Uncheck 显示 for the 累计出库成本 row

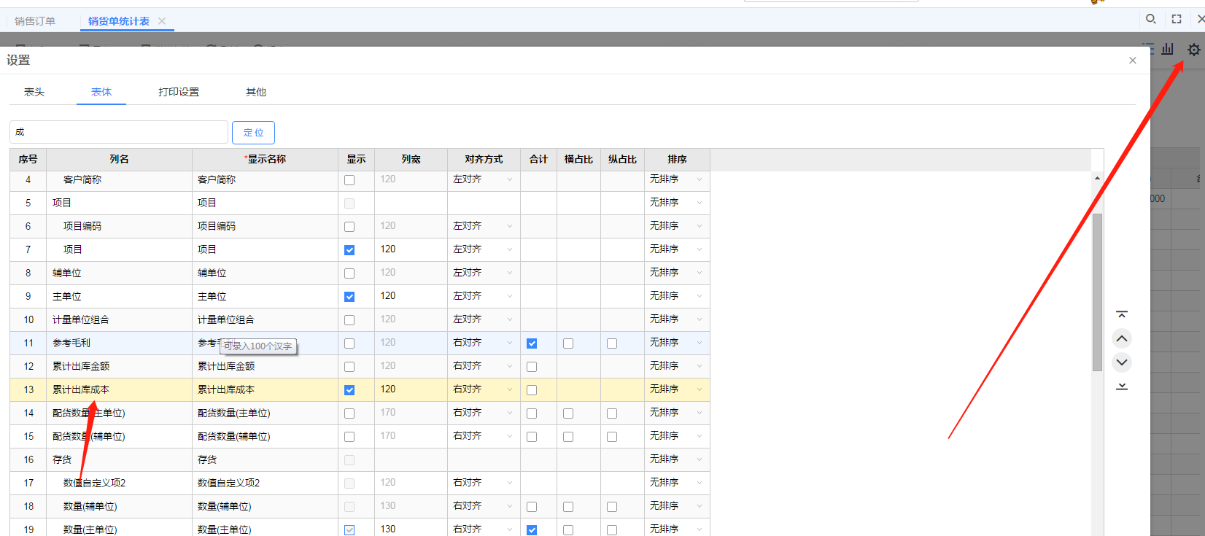point(349,390)
